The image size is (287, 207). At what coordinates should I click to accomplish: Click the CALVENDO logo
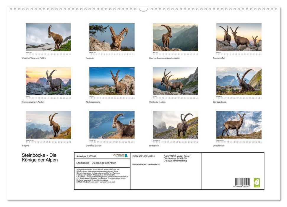[x=120, y=155]
